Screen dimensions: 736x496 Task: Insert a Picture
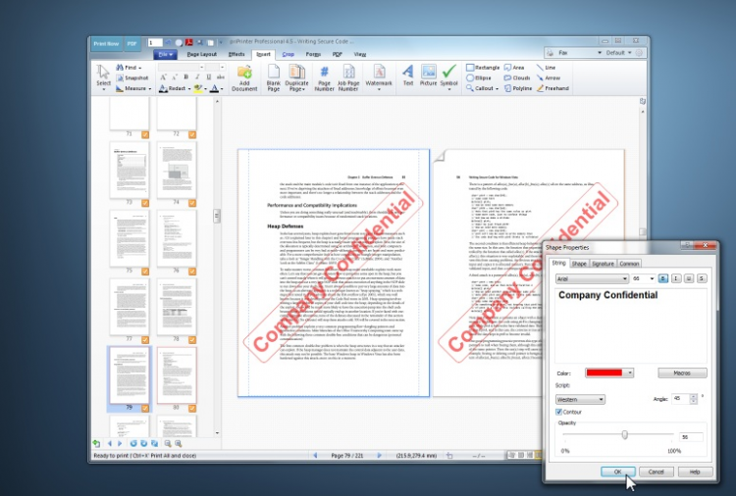428,75
